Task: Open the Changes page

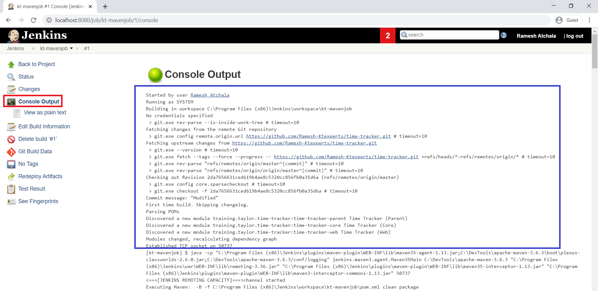Action: tap(29, 89)
